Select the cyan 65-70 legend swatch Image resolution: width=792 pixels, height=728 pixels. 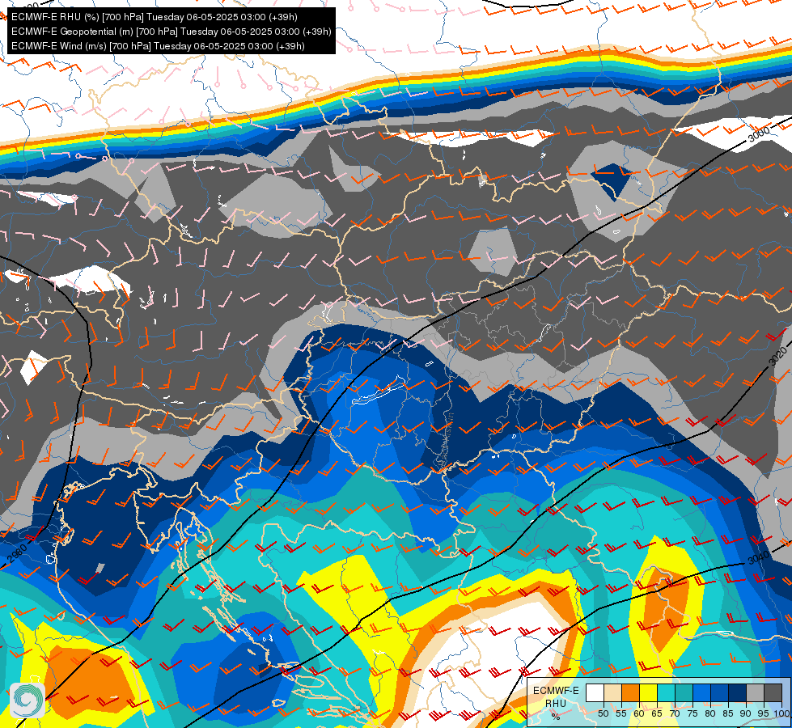[x=667, y=692]
